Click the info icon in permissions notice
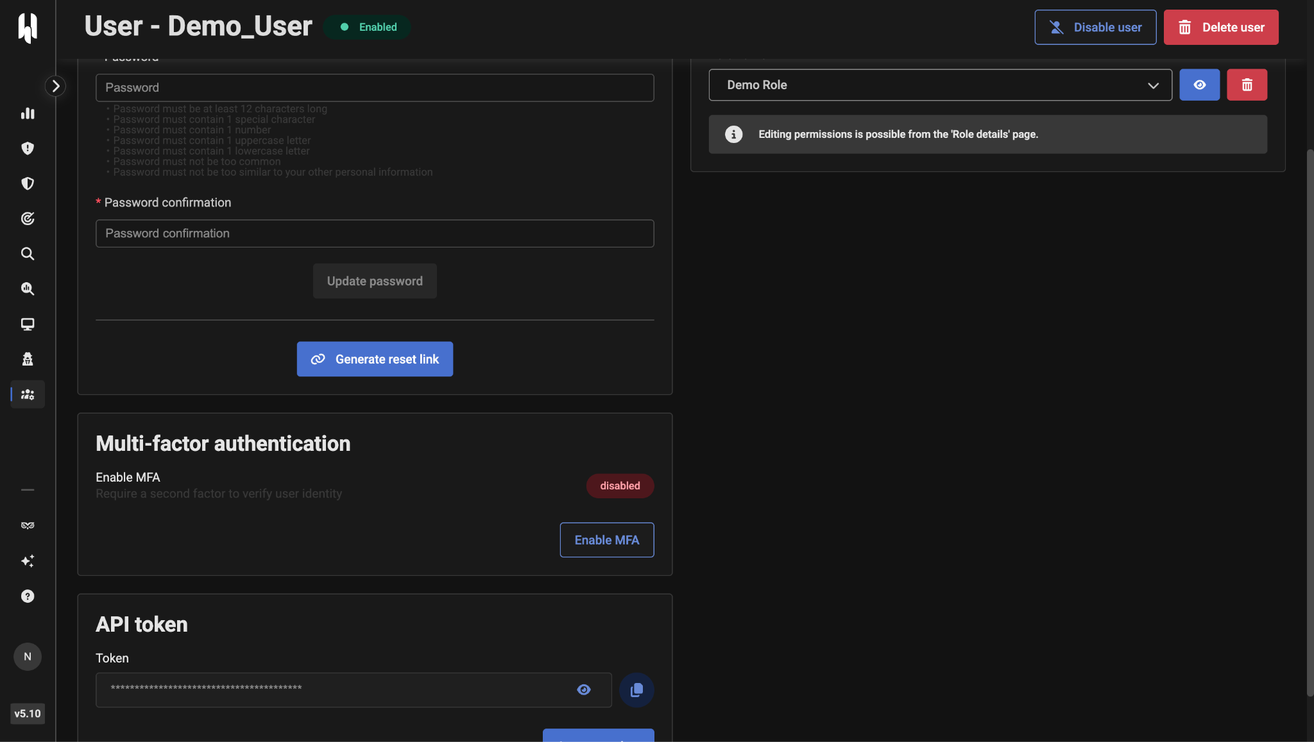The image size is (1314, 742). (x=733, y=134)
